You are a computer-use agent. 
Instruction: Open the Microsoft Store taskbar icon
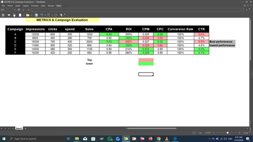pyautogui.click(x=93, y=139)
